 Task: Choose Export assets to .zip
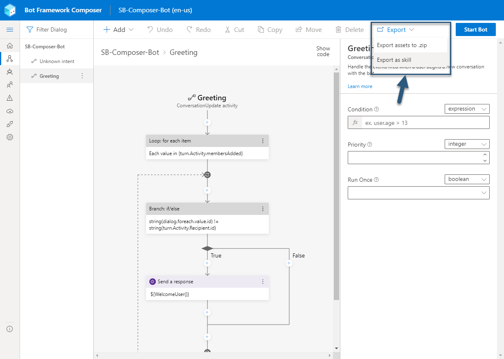411,45
